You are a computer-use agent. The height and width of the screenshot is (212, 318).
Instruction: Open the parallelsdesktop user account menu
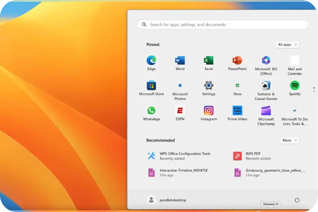[x=167, y=200]
